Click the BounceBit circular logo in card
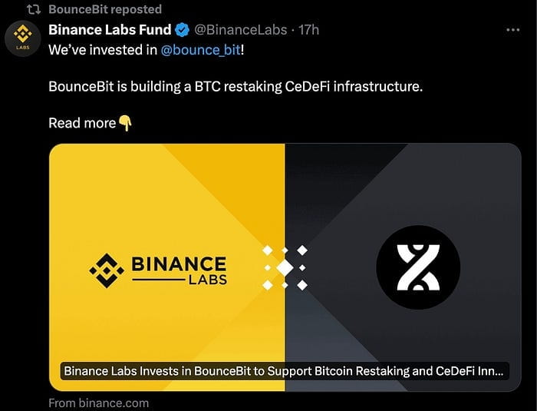The height and width of the screenshot is (411, 537). 418,267
